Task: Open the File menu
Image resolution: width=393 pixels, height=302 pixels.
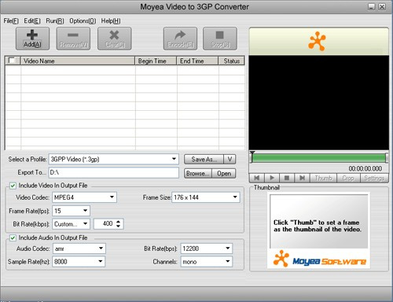Action: pos(11,21)
